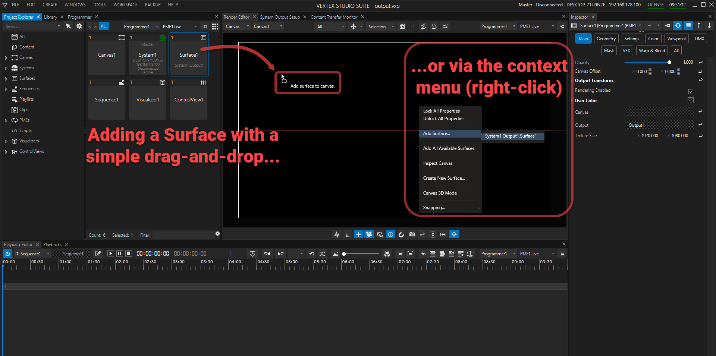Click the Project Explorer settings gear

(x=79, y=26)
